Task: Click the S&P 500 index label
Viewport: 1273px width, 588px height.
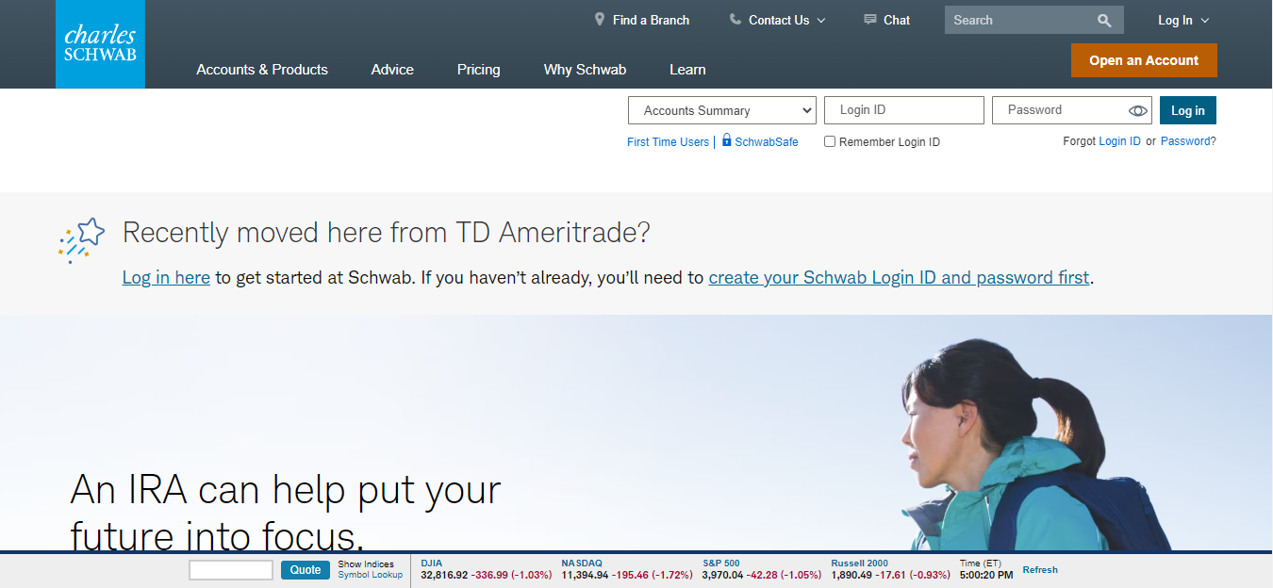Action: tap(721, 563)
